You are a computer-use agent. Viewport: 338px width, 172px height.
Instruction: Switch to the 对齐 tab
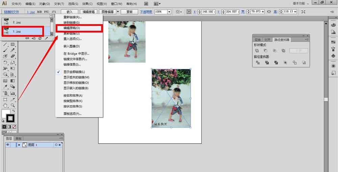(267, 40)
